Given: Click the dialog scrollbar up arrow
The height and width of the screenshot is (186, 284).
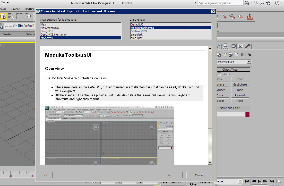Looking at the screenshot, I should coord(210,48).
